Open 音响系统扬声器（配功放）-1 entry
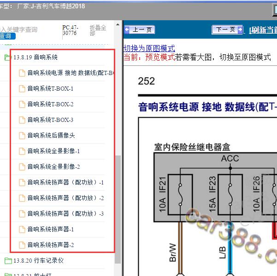Viewport: 277px width, 276px height. point(65,182)
